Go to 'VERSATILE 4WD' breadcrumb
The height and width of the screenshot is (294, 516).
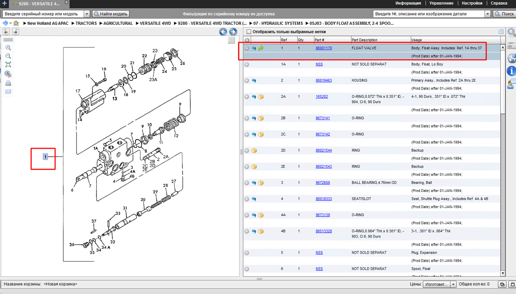(155, 23)
